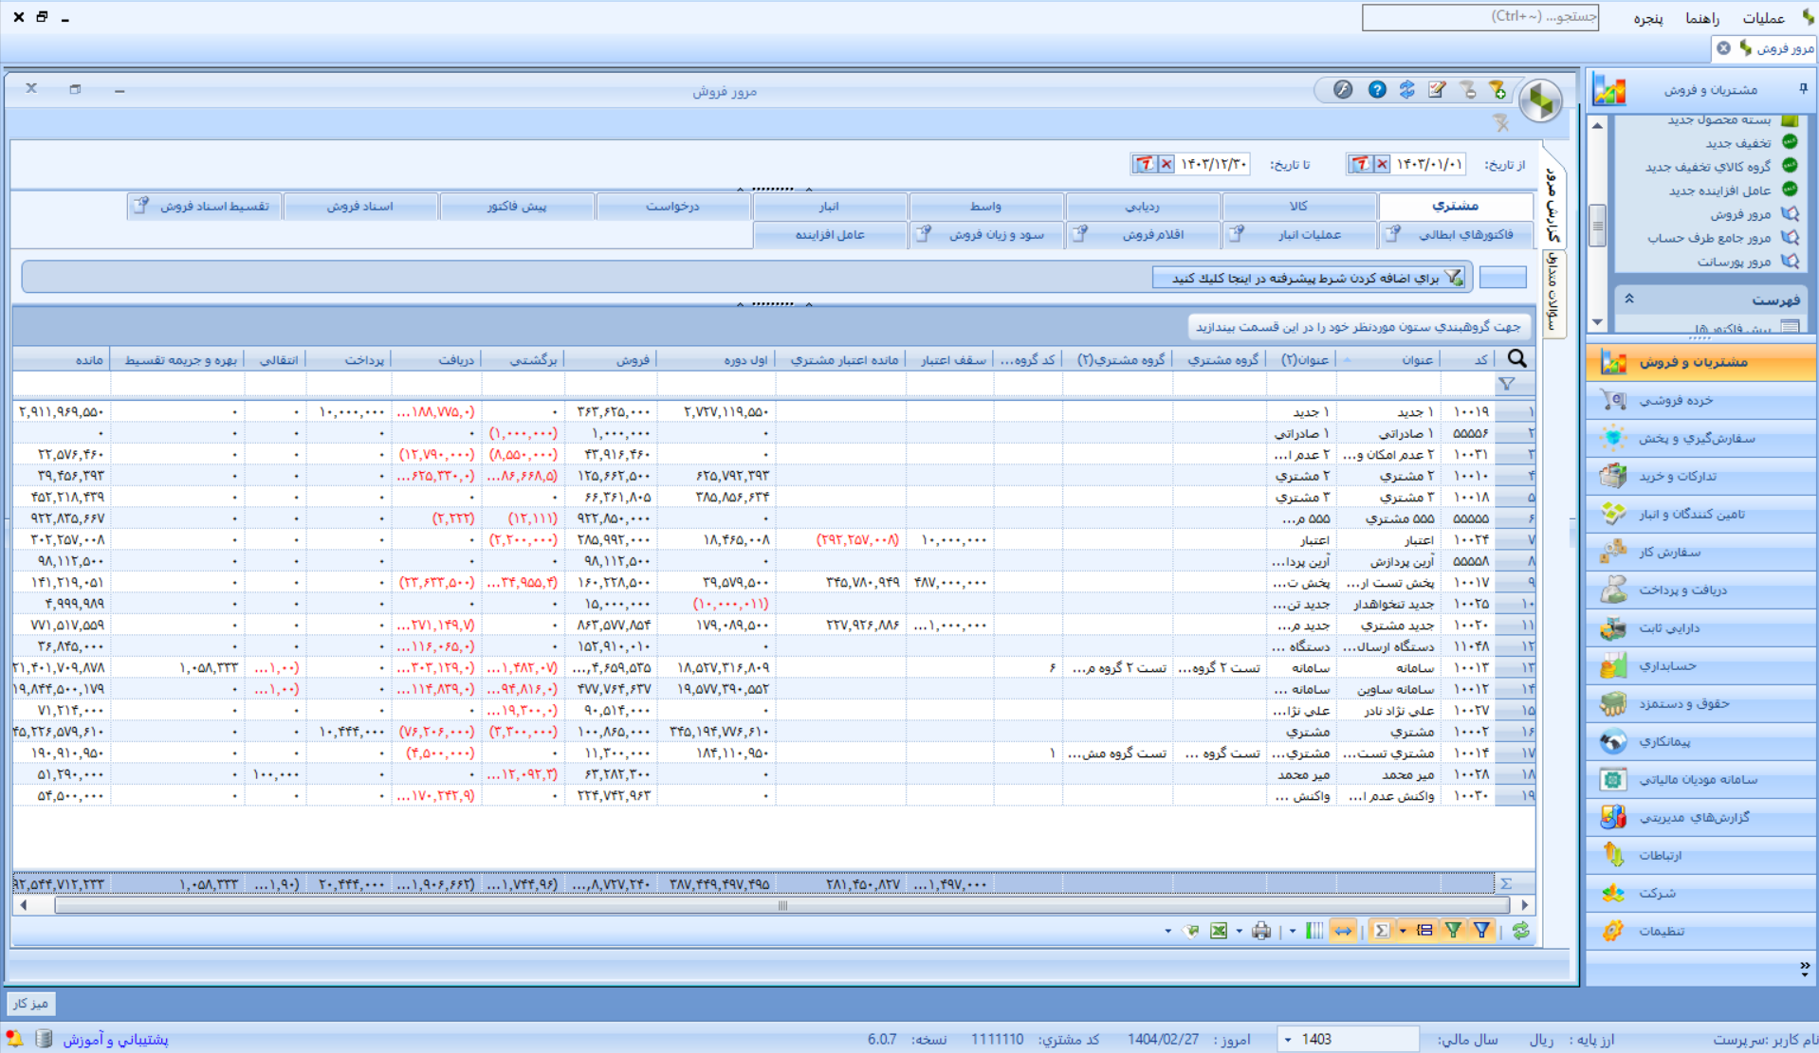
Task: Open dropdown arrow left of tag icon
Action: click(1167, 931)
